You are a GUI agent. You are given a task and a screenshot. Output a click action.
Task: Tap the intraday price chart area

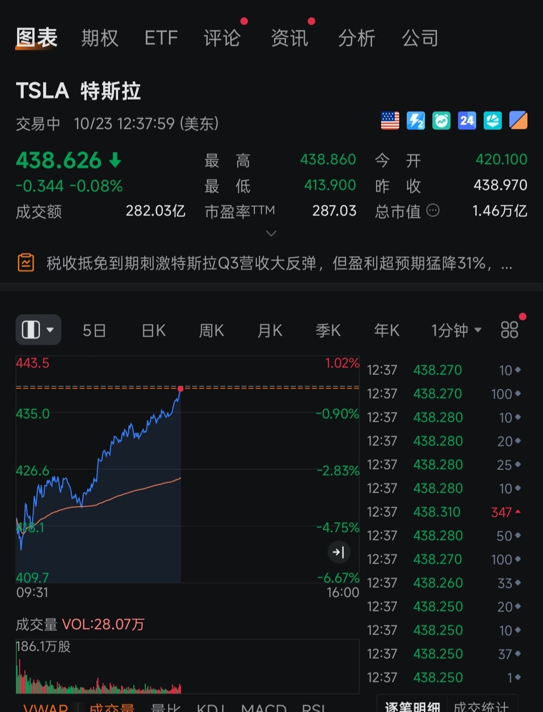188,469
